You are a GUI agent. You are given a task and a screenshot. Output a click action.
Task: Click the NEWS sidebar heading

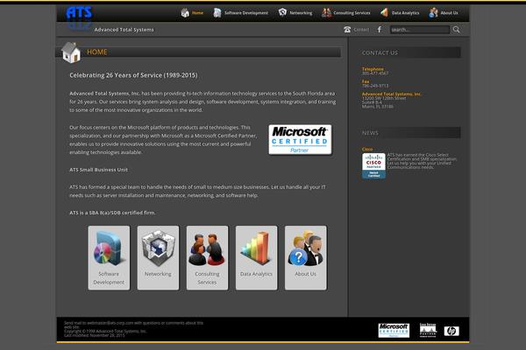[370, 133]
